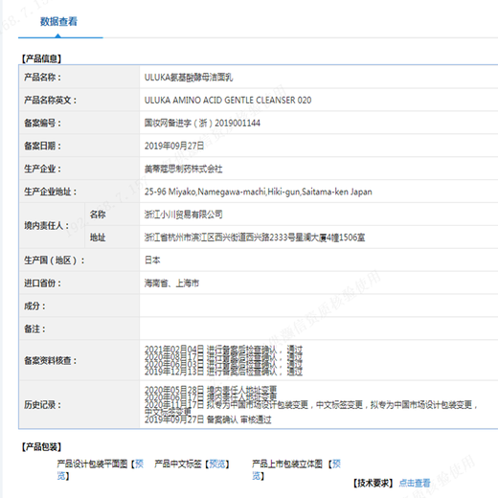The height and width of the screenshot is (498, 498).
Task: Select the 生产国（地区） row label
Action: [x=55, y=260]
